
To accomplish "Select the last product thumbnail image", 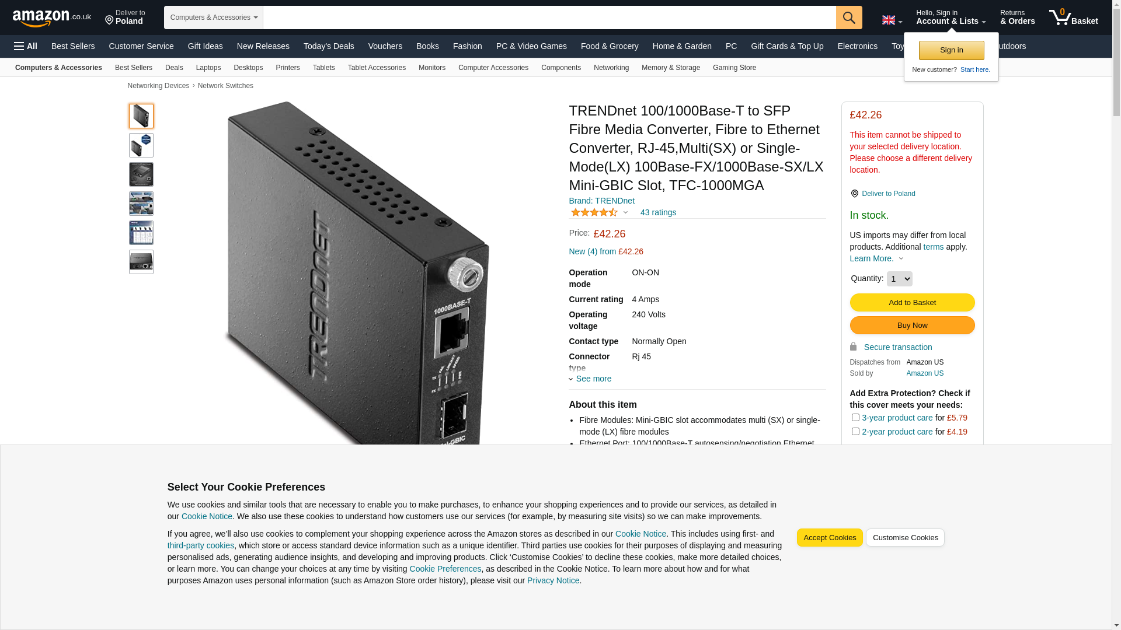I will pos(141,262).
